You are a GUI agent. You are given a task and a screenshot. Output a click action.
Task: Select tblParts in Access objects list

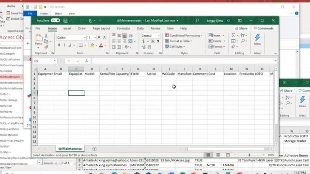coord(5,94)
